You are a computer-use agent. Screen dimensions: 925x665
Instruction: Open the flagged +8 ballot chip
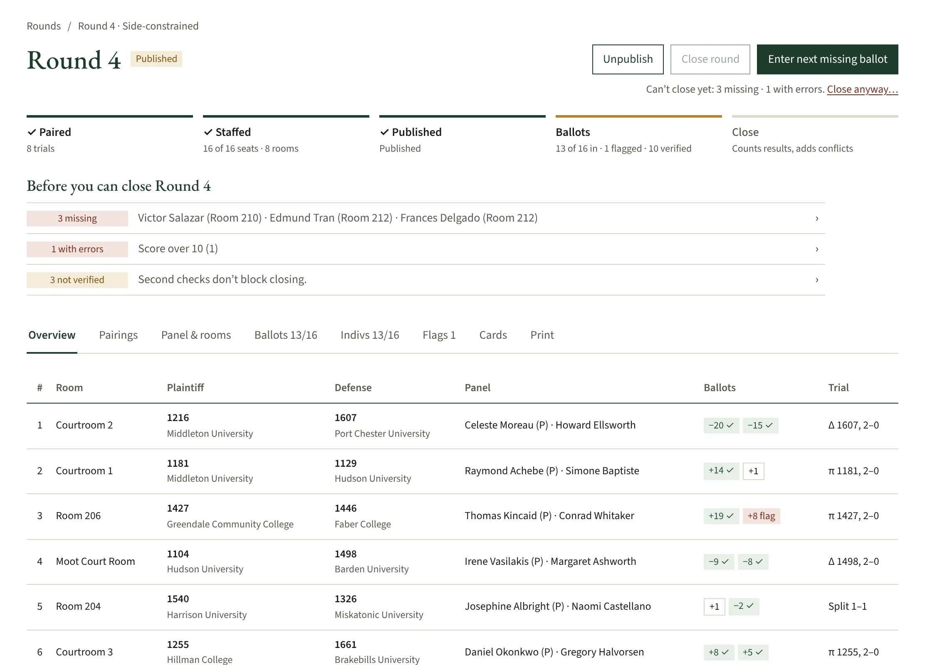[761, 516]
